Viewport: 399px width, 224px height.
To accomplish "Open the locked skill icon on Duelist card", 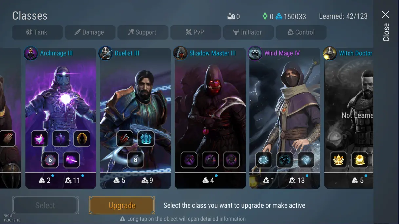I will click(x=135, y=160).
